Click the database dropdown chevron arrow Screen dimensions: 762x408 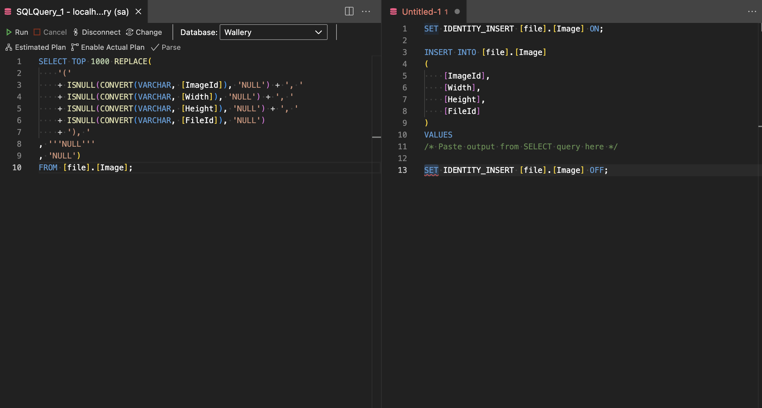318,32
